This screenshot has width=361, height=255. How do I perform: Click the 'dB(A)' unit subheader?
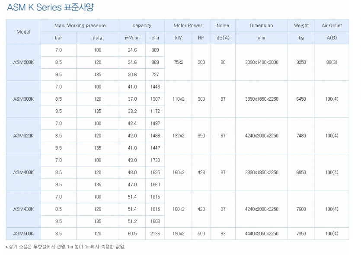pyautogui.click(x=223, y=38)
